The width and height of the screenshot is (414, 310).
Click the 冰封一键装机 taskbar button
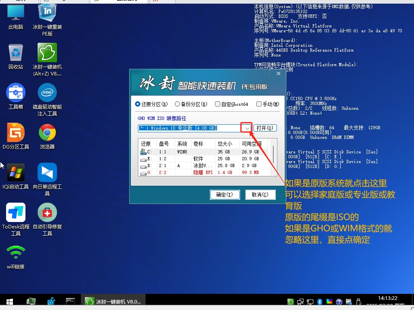pyautogui.click(x=113, y=302)
